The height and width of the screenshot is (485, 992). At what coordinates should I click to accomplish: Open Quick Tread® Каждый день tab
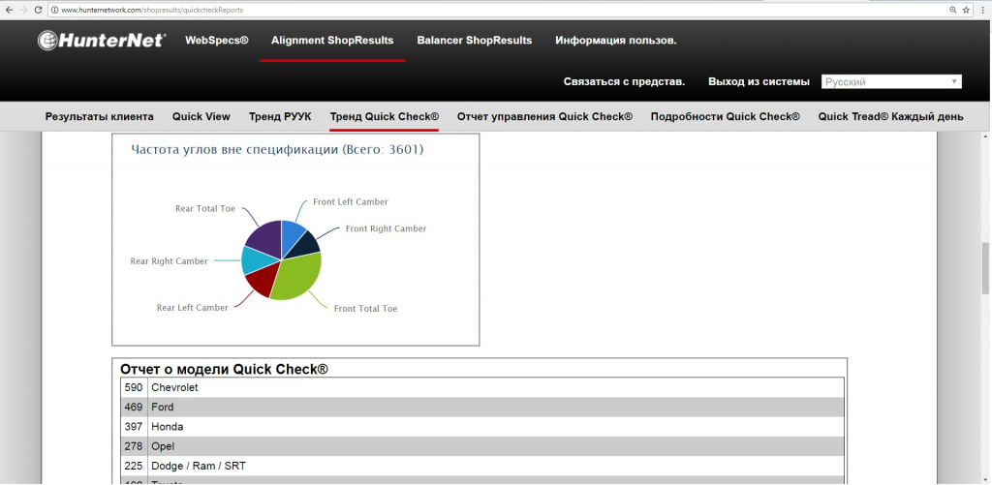click(891, 117)
